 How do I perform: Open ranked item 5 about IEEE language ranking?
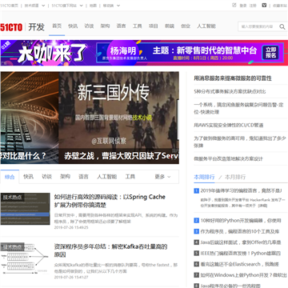240,254
